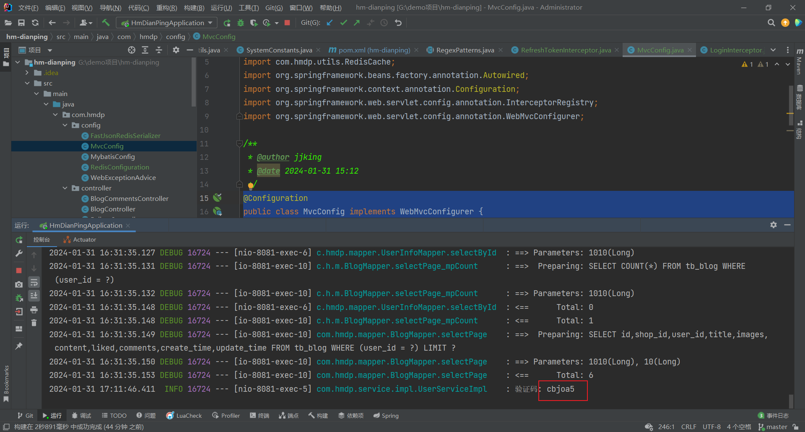Collapse the src folder node
This screenshot has width=805, height=432.
pyautogui.click(x=27, y=83)
